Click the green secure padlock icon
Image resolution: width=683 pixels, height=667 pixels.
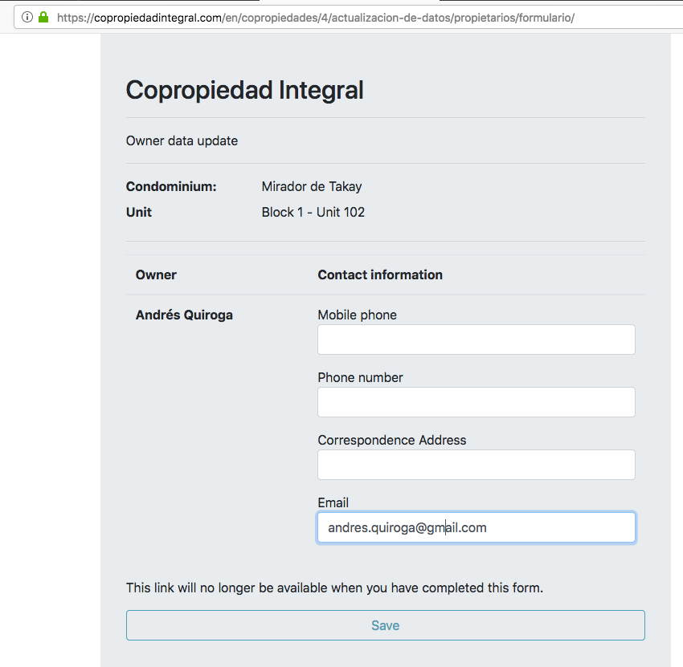[43, 17]
